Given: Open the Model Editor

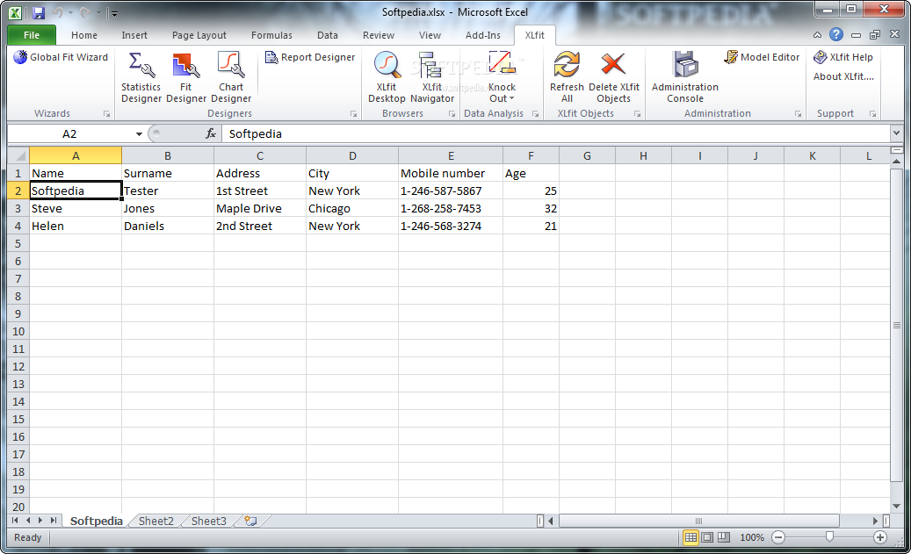Looking at the screenshot, I should [762, 57].
